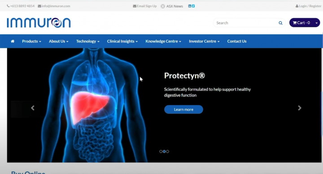Image resolution: width=323 pixels, height=174 pixels.
Task: Advance to next slide arrow
Action: (300, 108)
